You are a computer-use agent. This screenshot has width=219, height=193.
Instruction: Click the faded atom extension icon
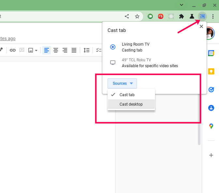tap(171, 17)
